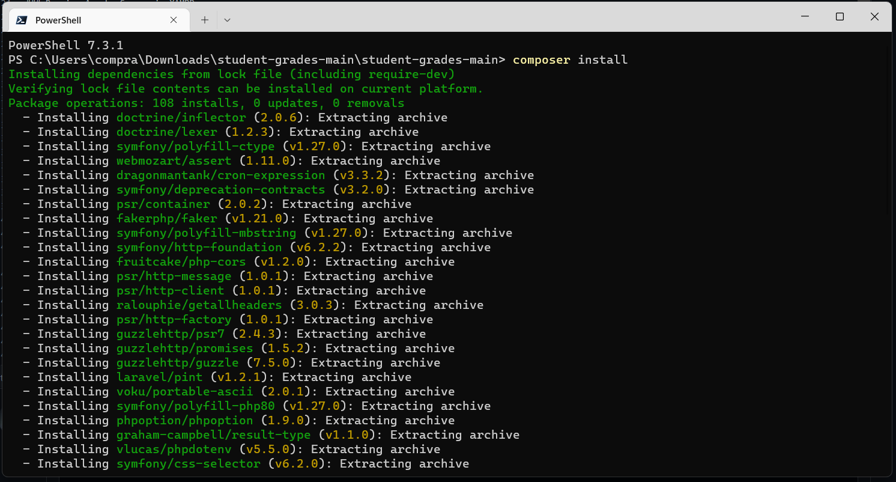
Task: Click 'Verifying lock file contents' line
Action: (246, 88)
